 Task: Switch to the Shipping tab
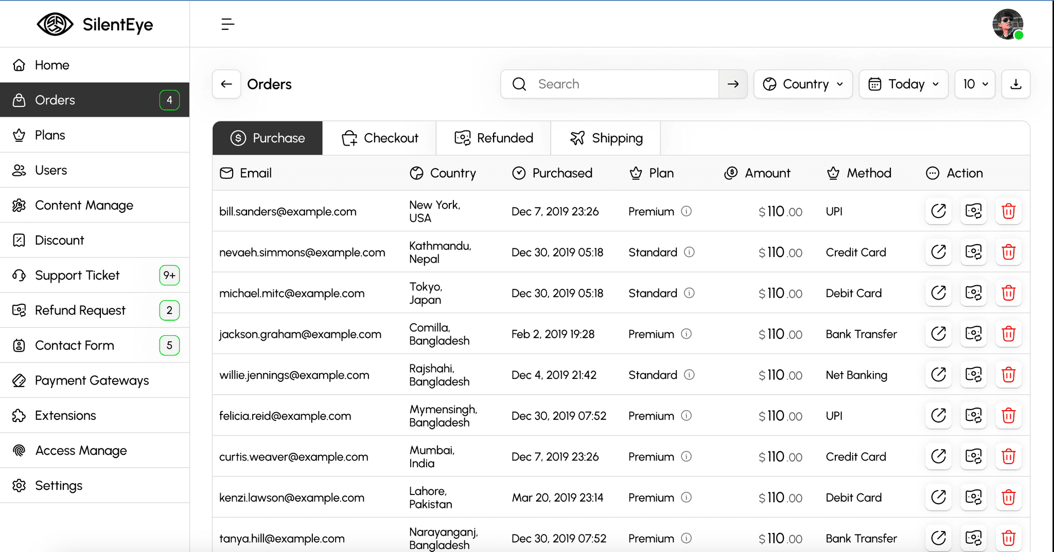(606, 138)
